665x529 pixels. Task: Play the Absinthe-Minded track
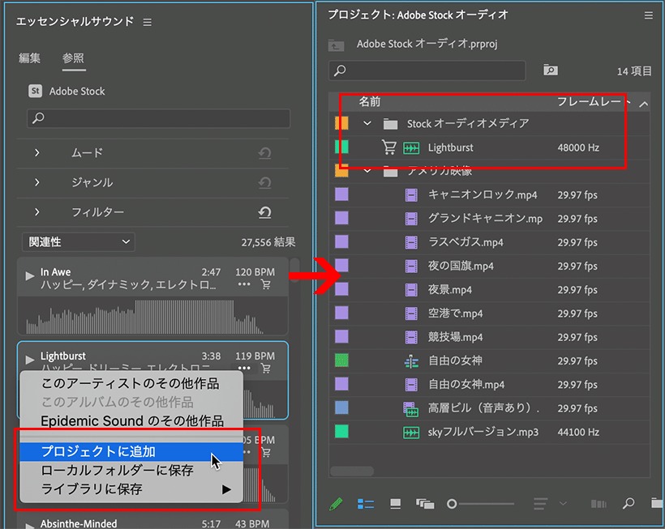tap(30, 525)
